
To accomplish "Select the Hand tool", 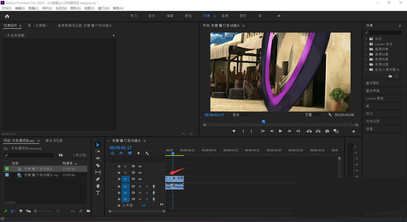I will 98,186.
